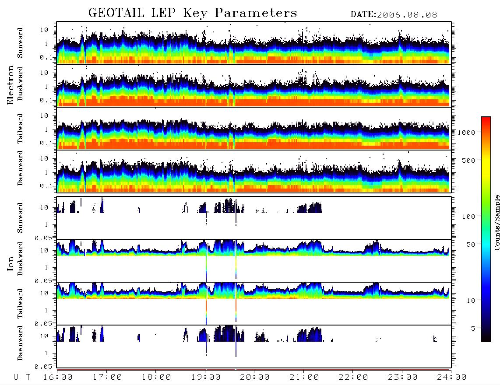The width and height of the screenshot is (500, 385).
Task: Click the 'Counts/Sample' color bar label
Action: (x=497, y=223)
